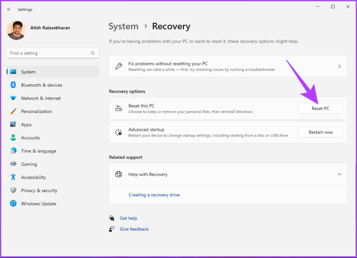Click the Bluetooth & devices icon
Image resolution: width=357 pixels, height=258 pixels.
[x=13, y=85]
